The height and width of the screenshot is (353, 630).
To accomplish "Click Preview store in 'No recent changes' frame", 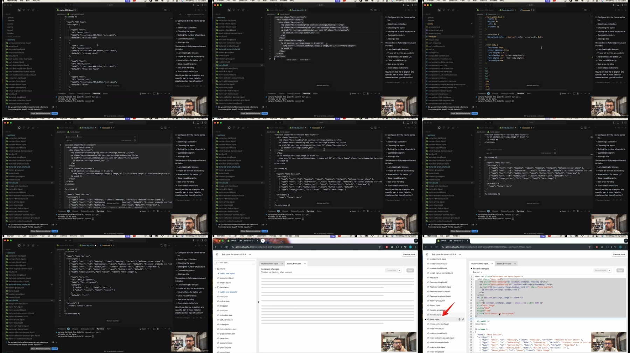I will coord(409,254).
